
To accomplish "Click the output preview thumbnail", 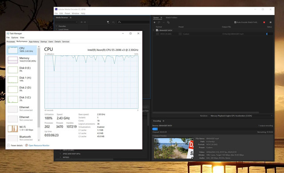I will click(x=174, y=148).
